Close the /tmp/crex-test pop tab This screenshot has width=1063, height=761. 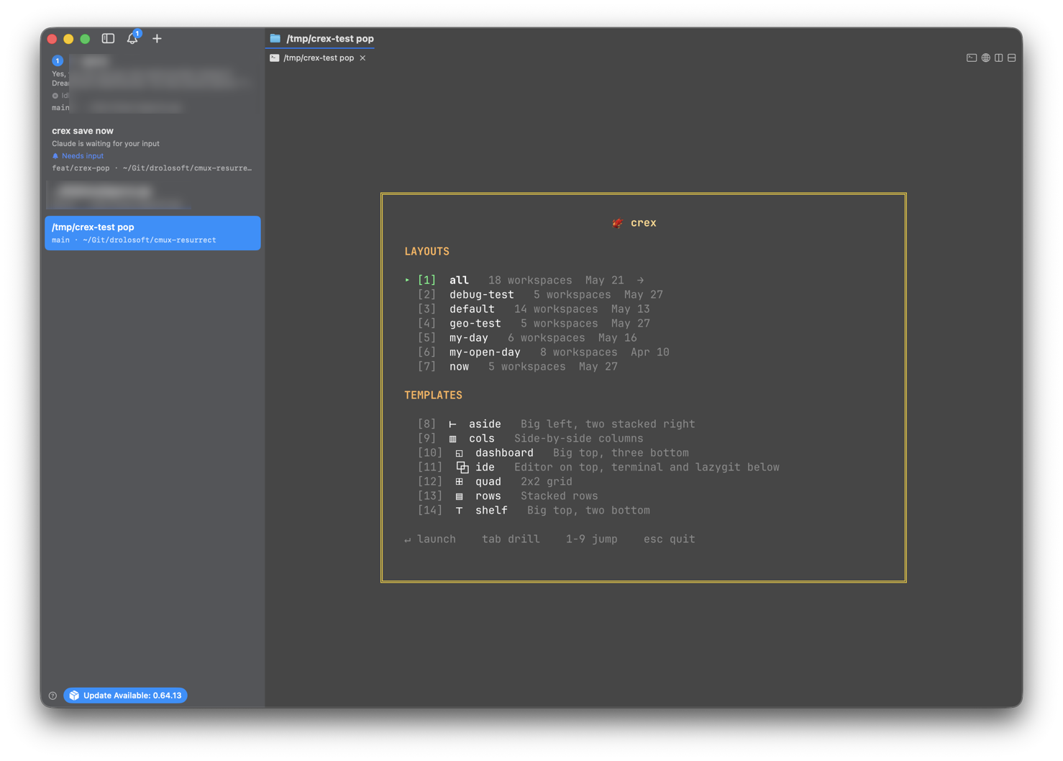(x=362, y=58)
